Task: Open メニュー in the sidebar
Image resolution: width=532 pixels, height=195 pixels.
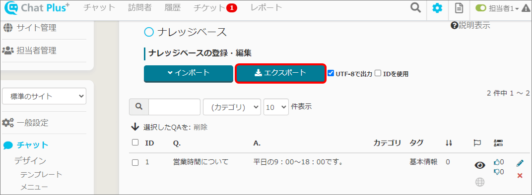Action: 34,187
